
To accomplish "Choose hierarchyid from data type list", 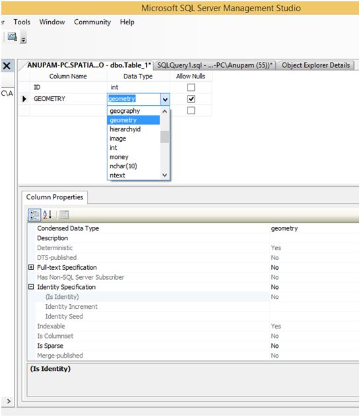I will tap(133, 129).
